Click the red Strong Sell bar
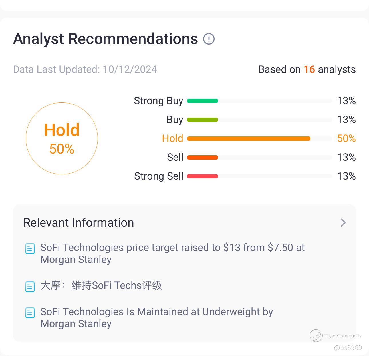This screenshot has width=369, height=356. coord(203,176)
